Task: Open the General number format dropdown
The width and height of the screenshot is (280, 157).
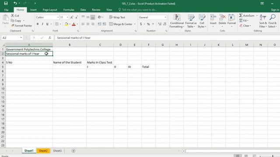Action: click(165, 17)
